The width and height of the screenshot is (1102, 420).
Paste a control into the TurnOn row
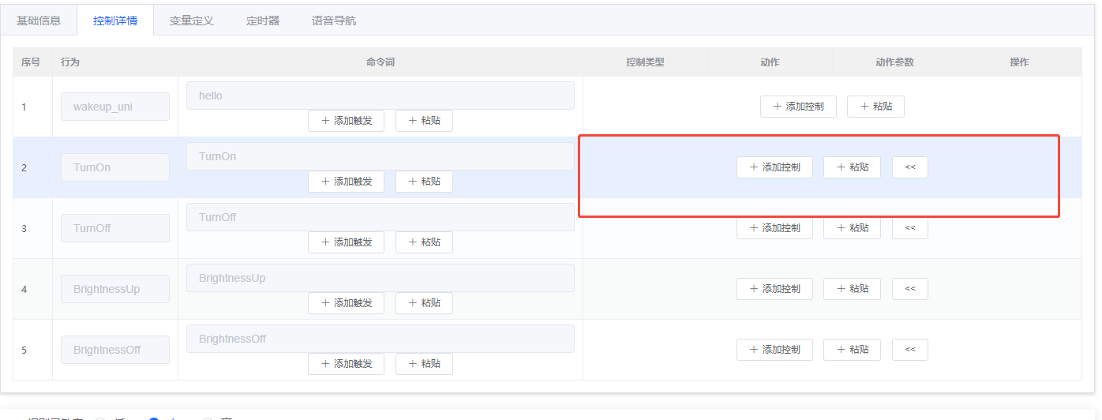(x=852, y=167)
